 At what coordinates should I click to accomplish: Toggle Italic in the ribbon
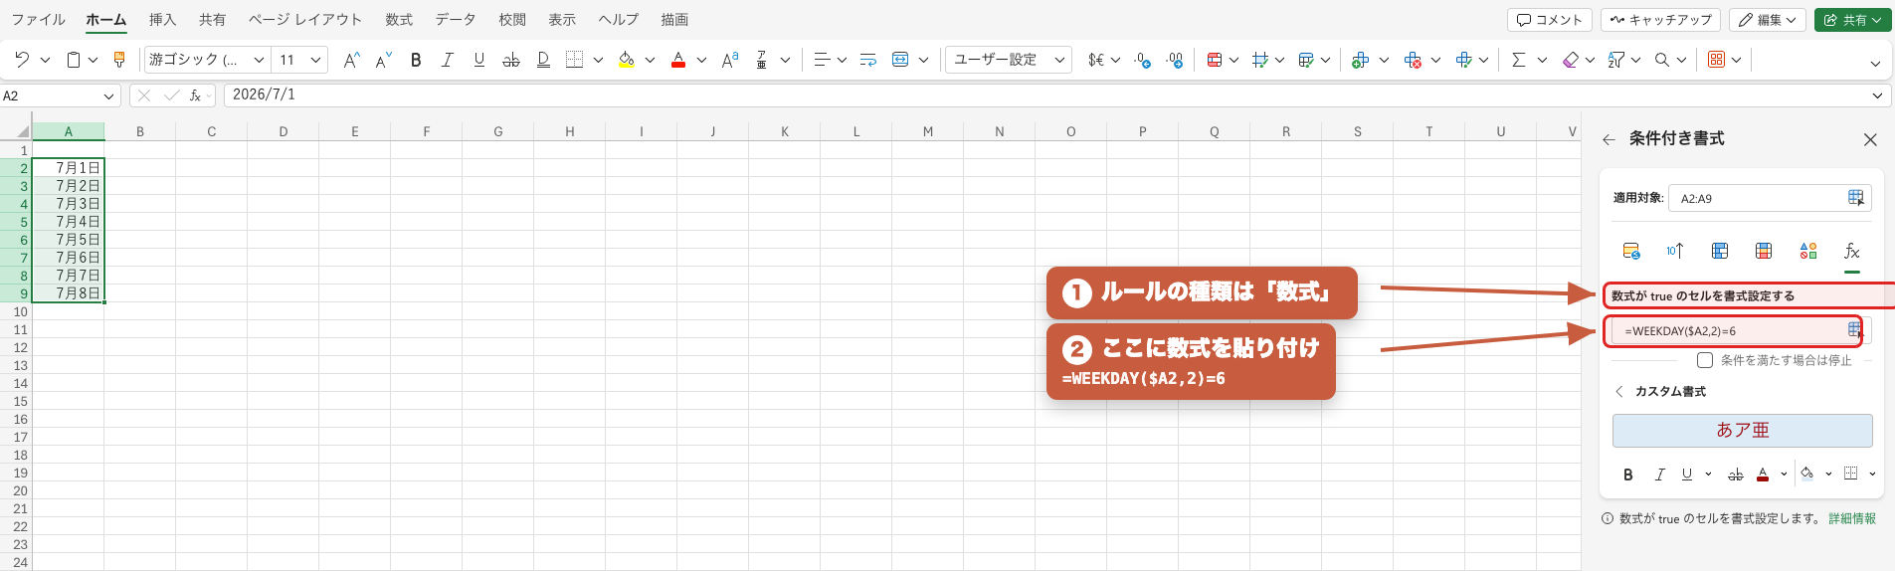448,60
